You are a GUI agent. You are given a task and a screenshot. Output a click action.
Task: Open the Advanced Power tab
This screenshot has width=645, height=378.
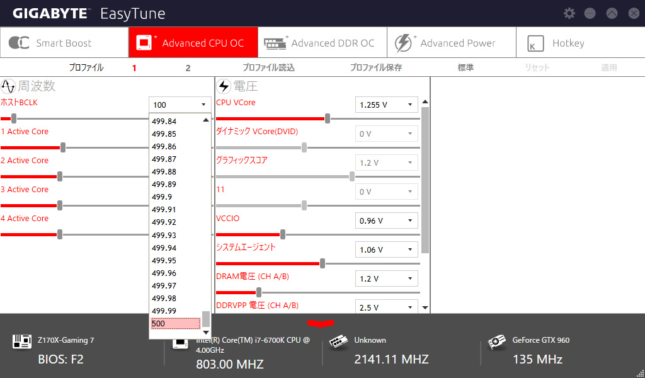pyautogui.click(x=452, y=43)
